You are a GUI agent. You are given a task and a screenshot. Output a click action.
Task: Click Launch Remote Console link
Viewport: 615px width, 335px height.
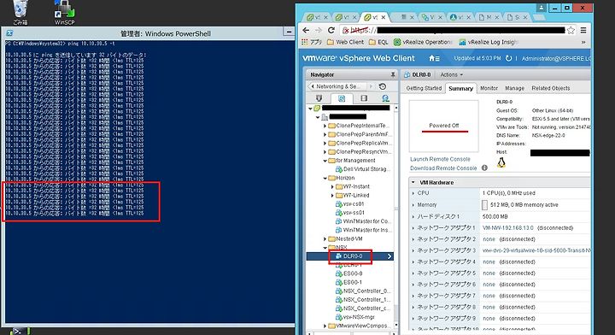coord(440,159)
